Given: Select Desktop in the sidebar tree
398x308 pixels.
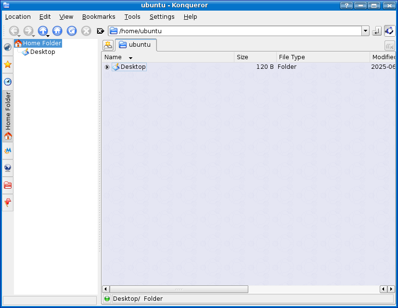Looking at the screenshot, I should [42, 52].
